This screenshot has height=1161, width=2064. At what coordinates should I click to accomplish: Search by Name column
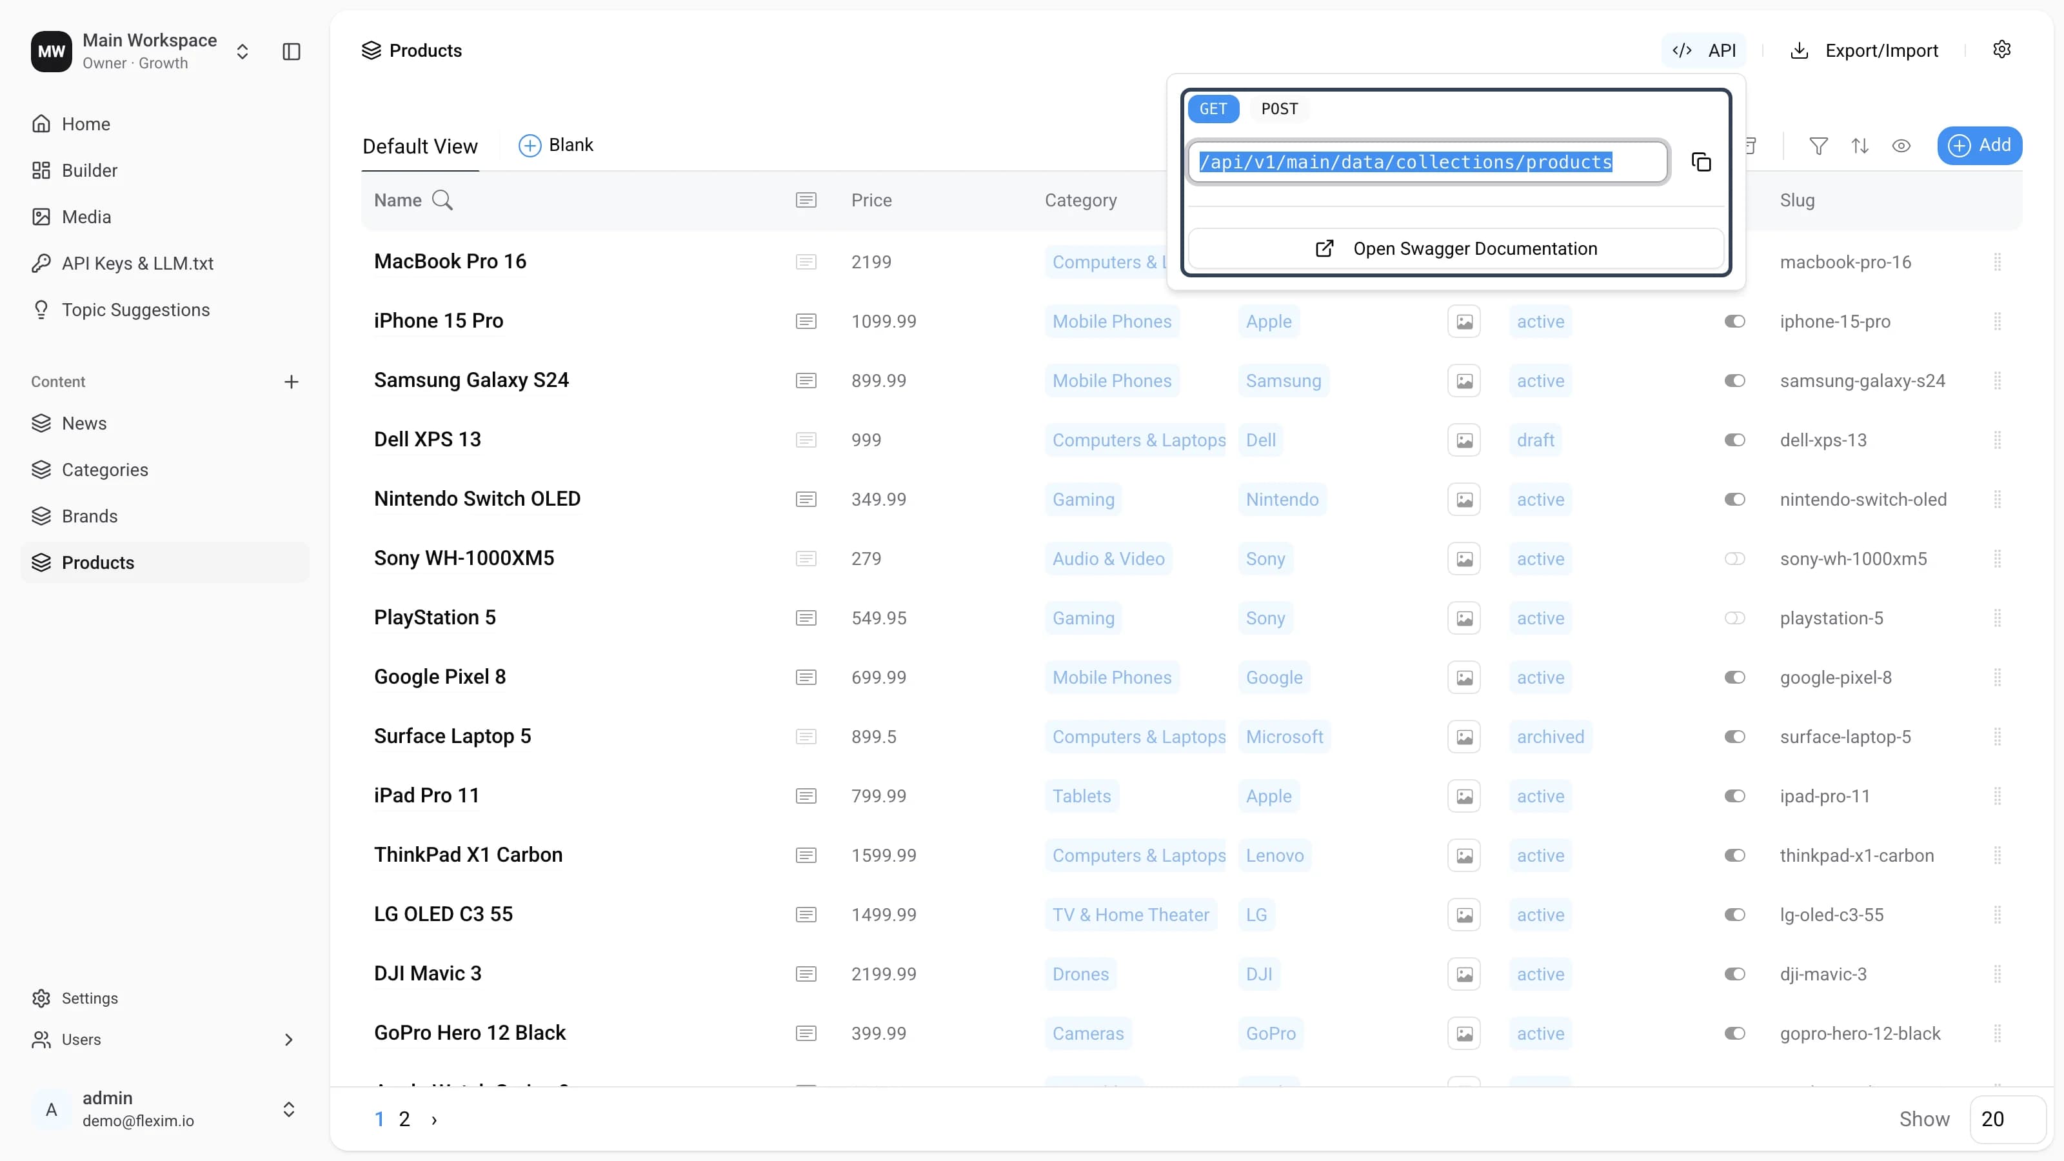point(442,199)
